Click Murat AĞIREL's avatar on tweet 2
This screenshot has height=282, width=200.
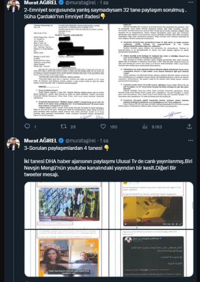click(13, 6)
